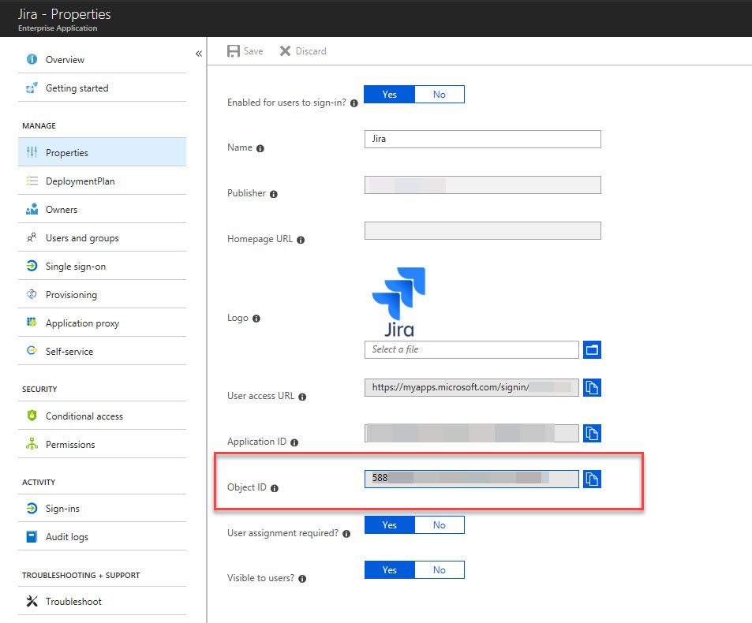Click the Discard X icon
This screenshot has height=623, width=752.
(x=285, y=50)
